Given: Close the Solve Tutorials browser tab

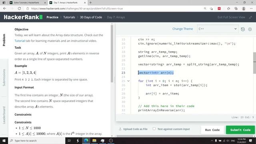Looking at the screenshot, I should 45,3.
